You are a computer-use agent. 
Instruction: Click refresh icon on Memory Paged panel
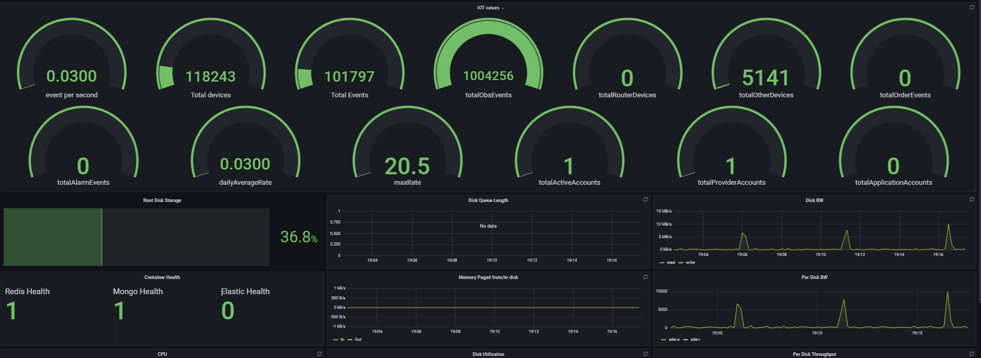(x=645, y=277)
